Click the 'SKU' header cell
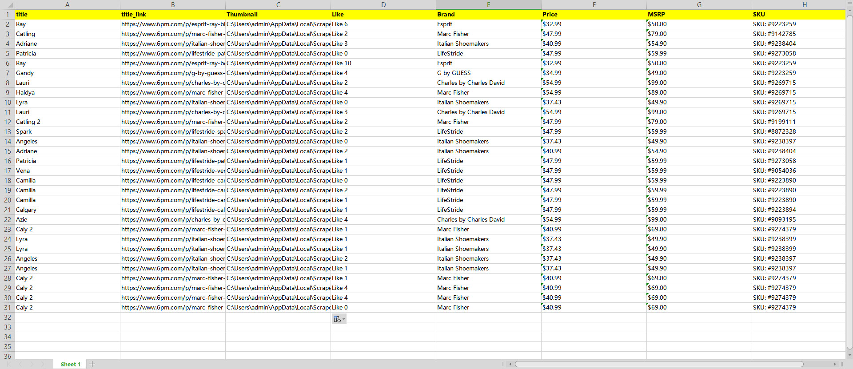Viewport: 853px width, 369px height. pos(799,14)
